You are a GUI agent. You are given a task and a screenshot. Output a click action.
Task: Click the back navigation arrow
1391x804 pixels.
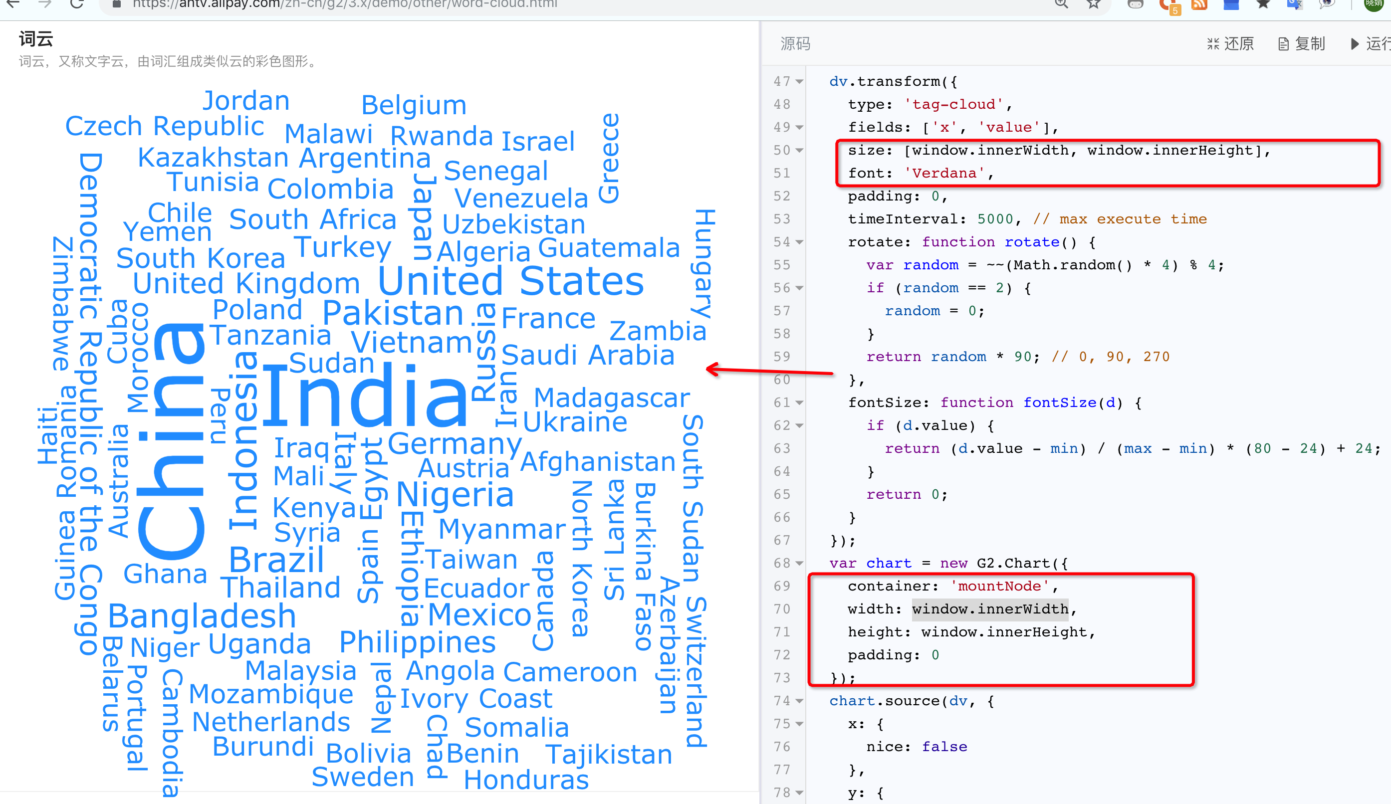click(x=12, y=4)
